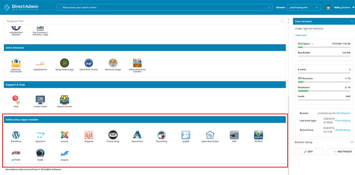Click the E-mails usage bar

coord(324,73)
